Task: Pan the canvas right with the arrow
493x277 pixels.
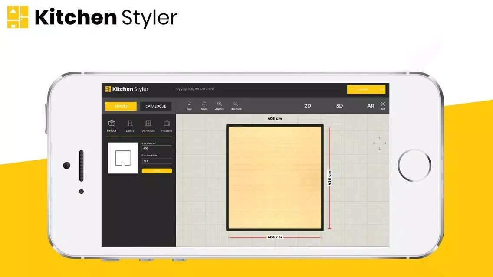Action: coord(385,143)
